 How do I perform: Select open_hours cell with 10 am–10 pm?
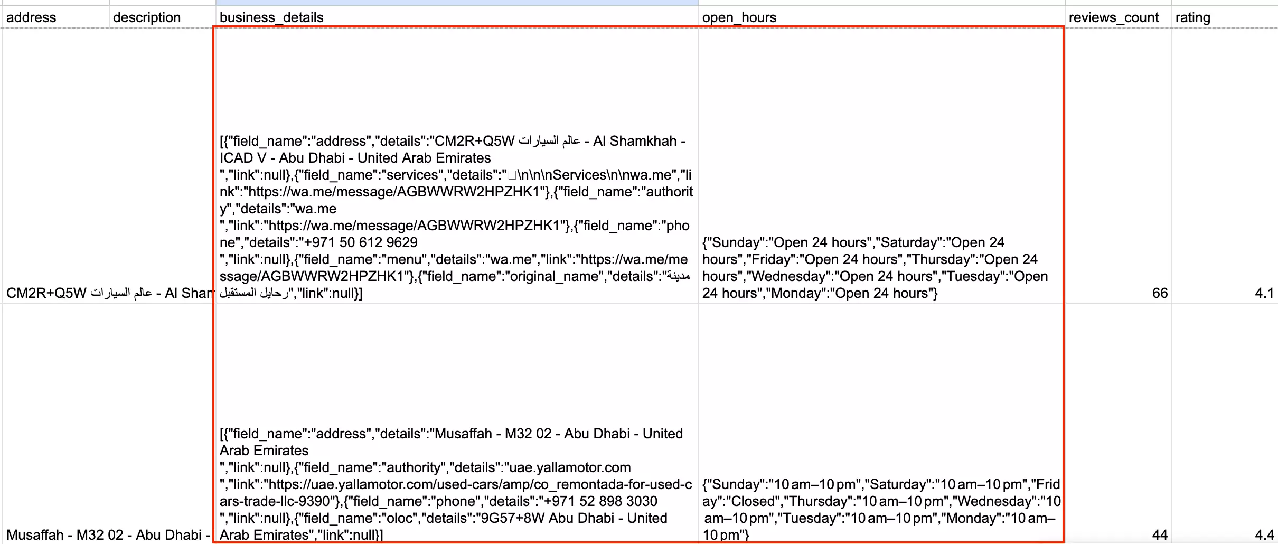881,424
